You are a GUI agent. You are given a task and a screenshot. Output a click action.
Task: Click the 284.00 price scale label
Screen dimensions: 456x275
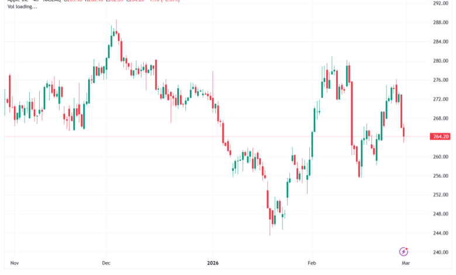point(440,42)
